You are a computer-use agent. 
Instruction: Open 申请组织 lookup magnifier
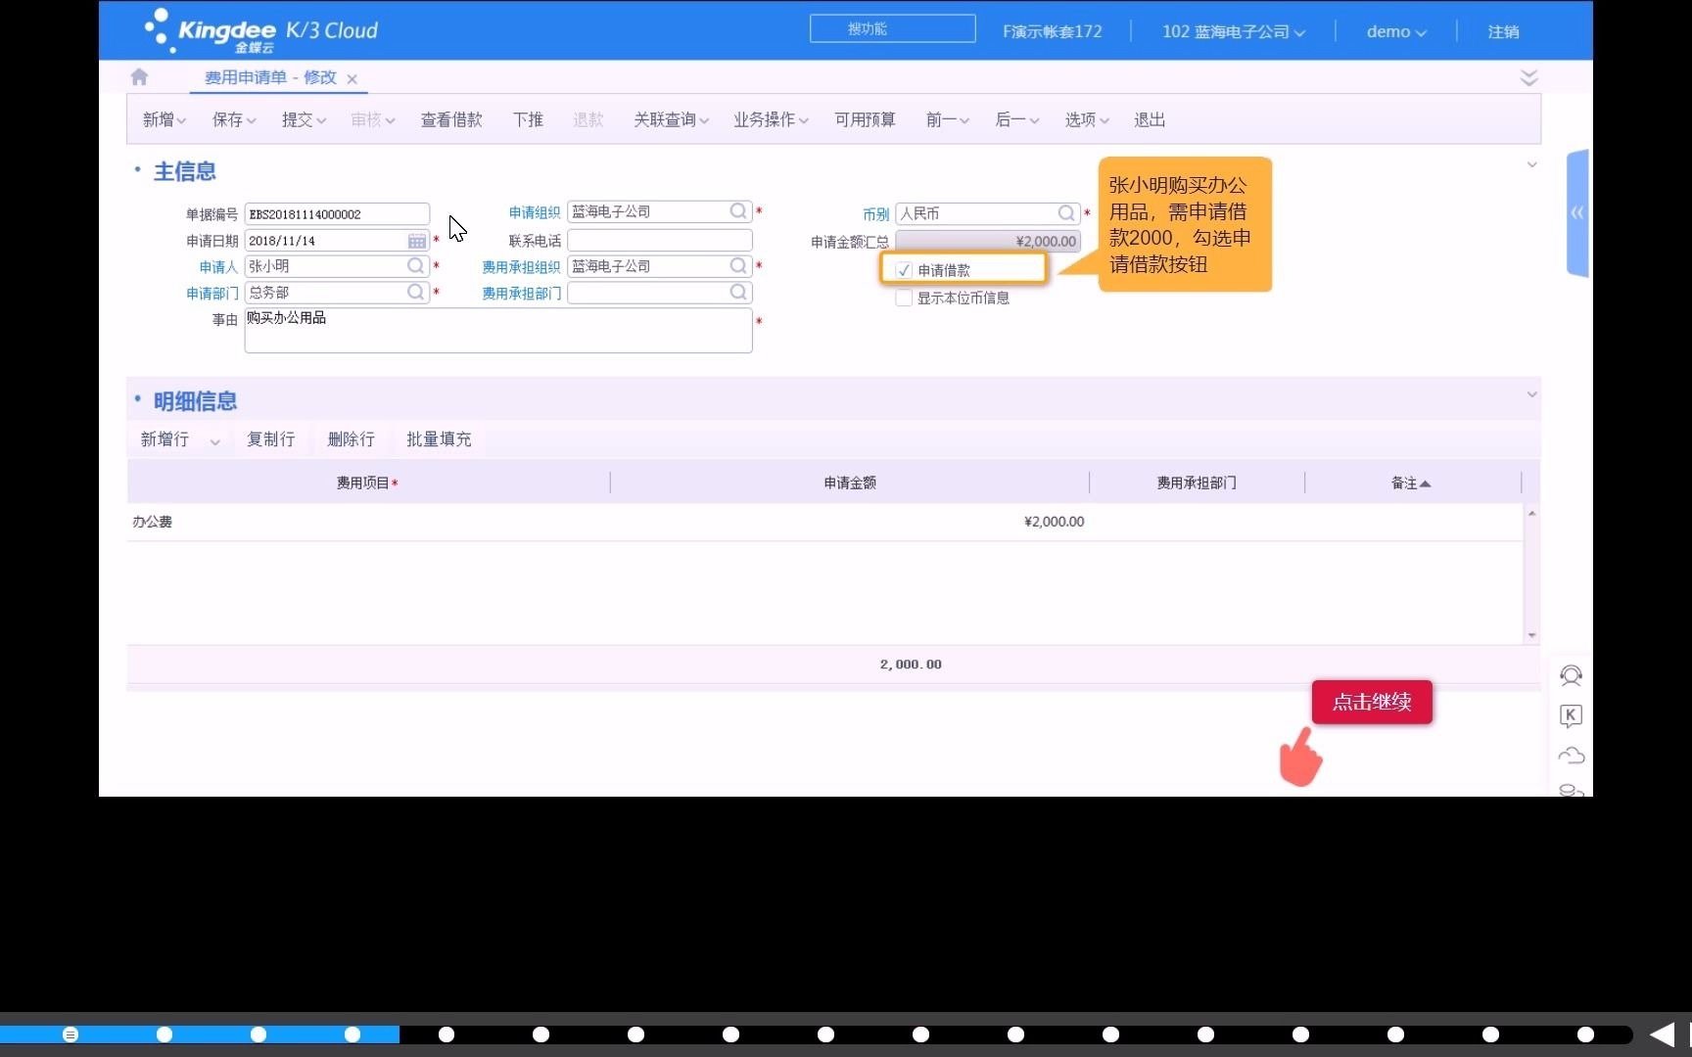739,211
